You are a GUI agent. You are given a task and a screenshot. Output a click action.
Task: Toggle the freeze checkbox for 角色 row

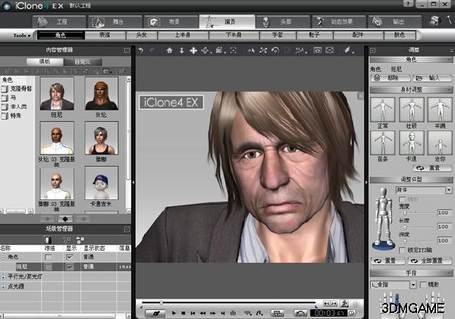(x=49, y=257)
